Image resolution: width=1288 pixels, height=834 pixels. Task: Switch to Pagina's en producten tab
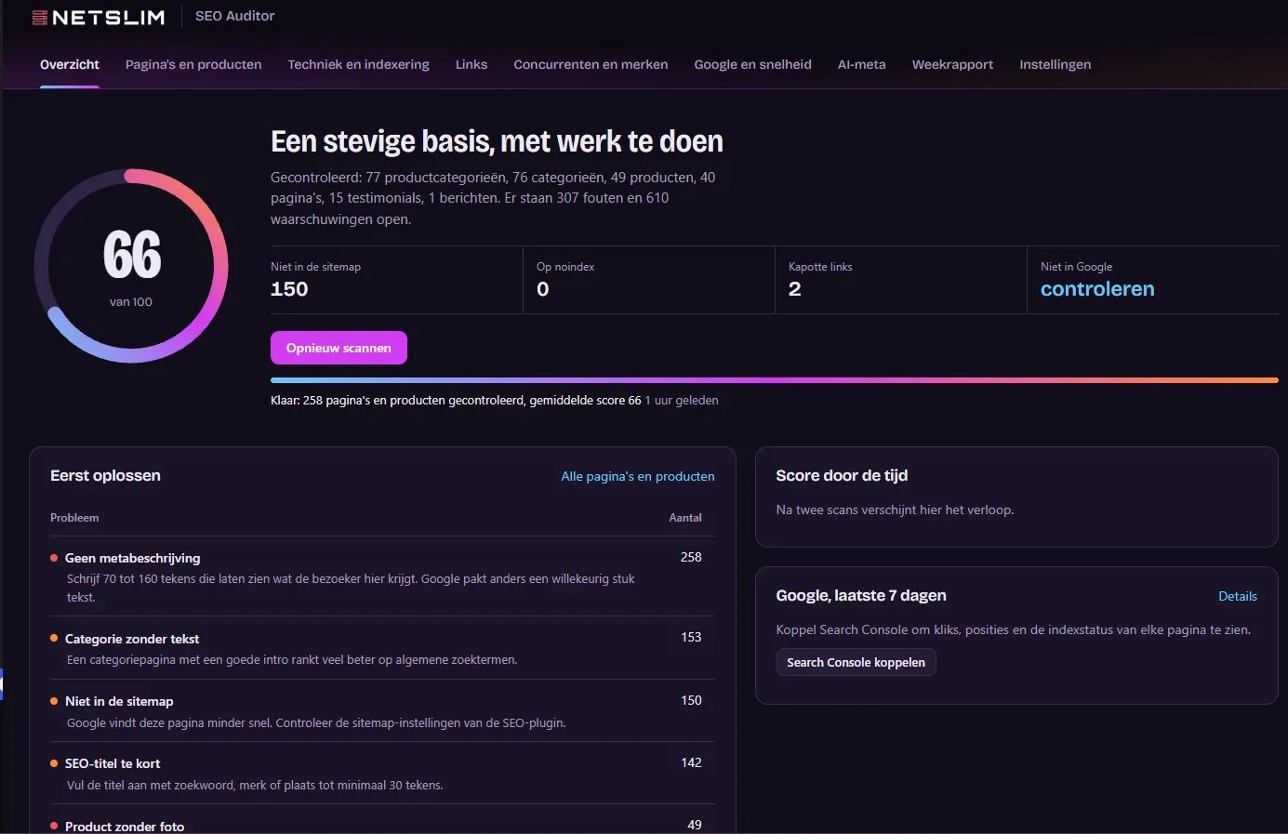point(193,64)
